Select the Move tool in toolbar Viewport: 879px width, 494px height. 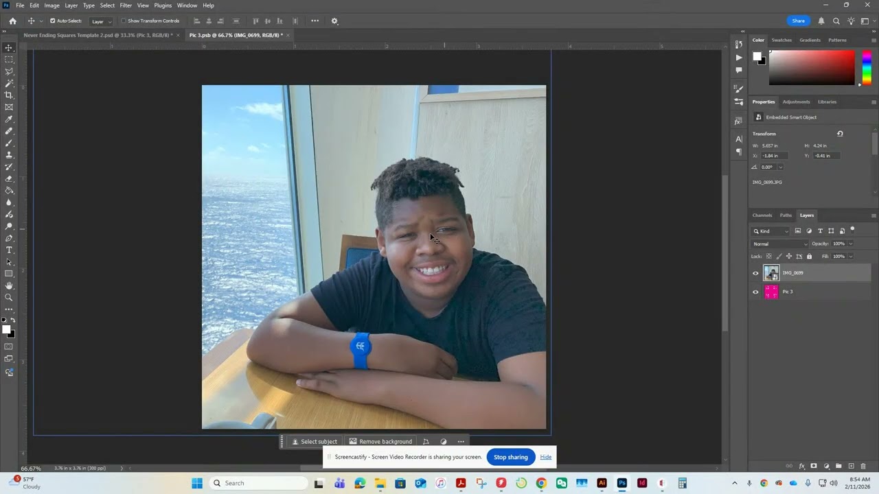tap(9, 47)
